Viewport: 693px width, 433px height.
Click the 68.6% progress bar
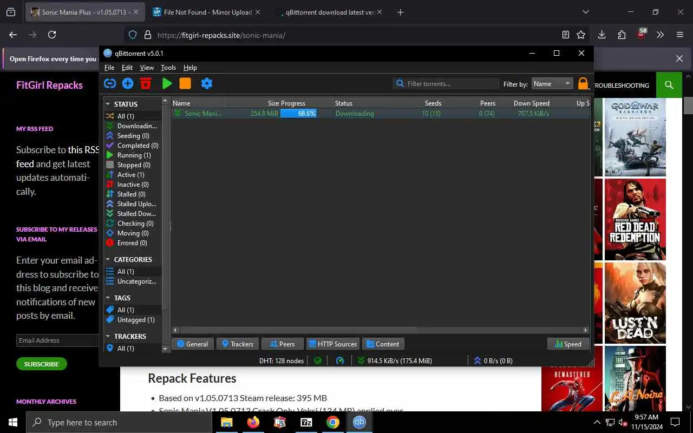[x=298, y=114]
